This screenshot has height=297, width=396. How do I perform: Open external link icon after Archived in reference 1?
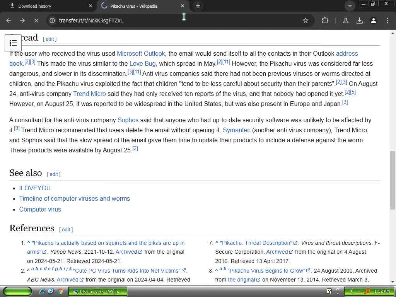[x=140, y=252]
